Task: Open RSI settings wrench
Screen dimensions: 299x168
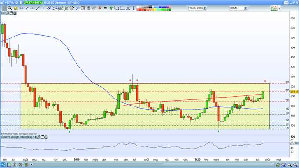Action: pyautogui.click(x=39, y=137)
